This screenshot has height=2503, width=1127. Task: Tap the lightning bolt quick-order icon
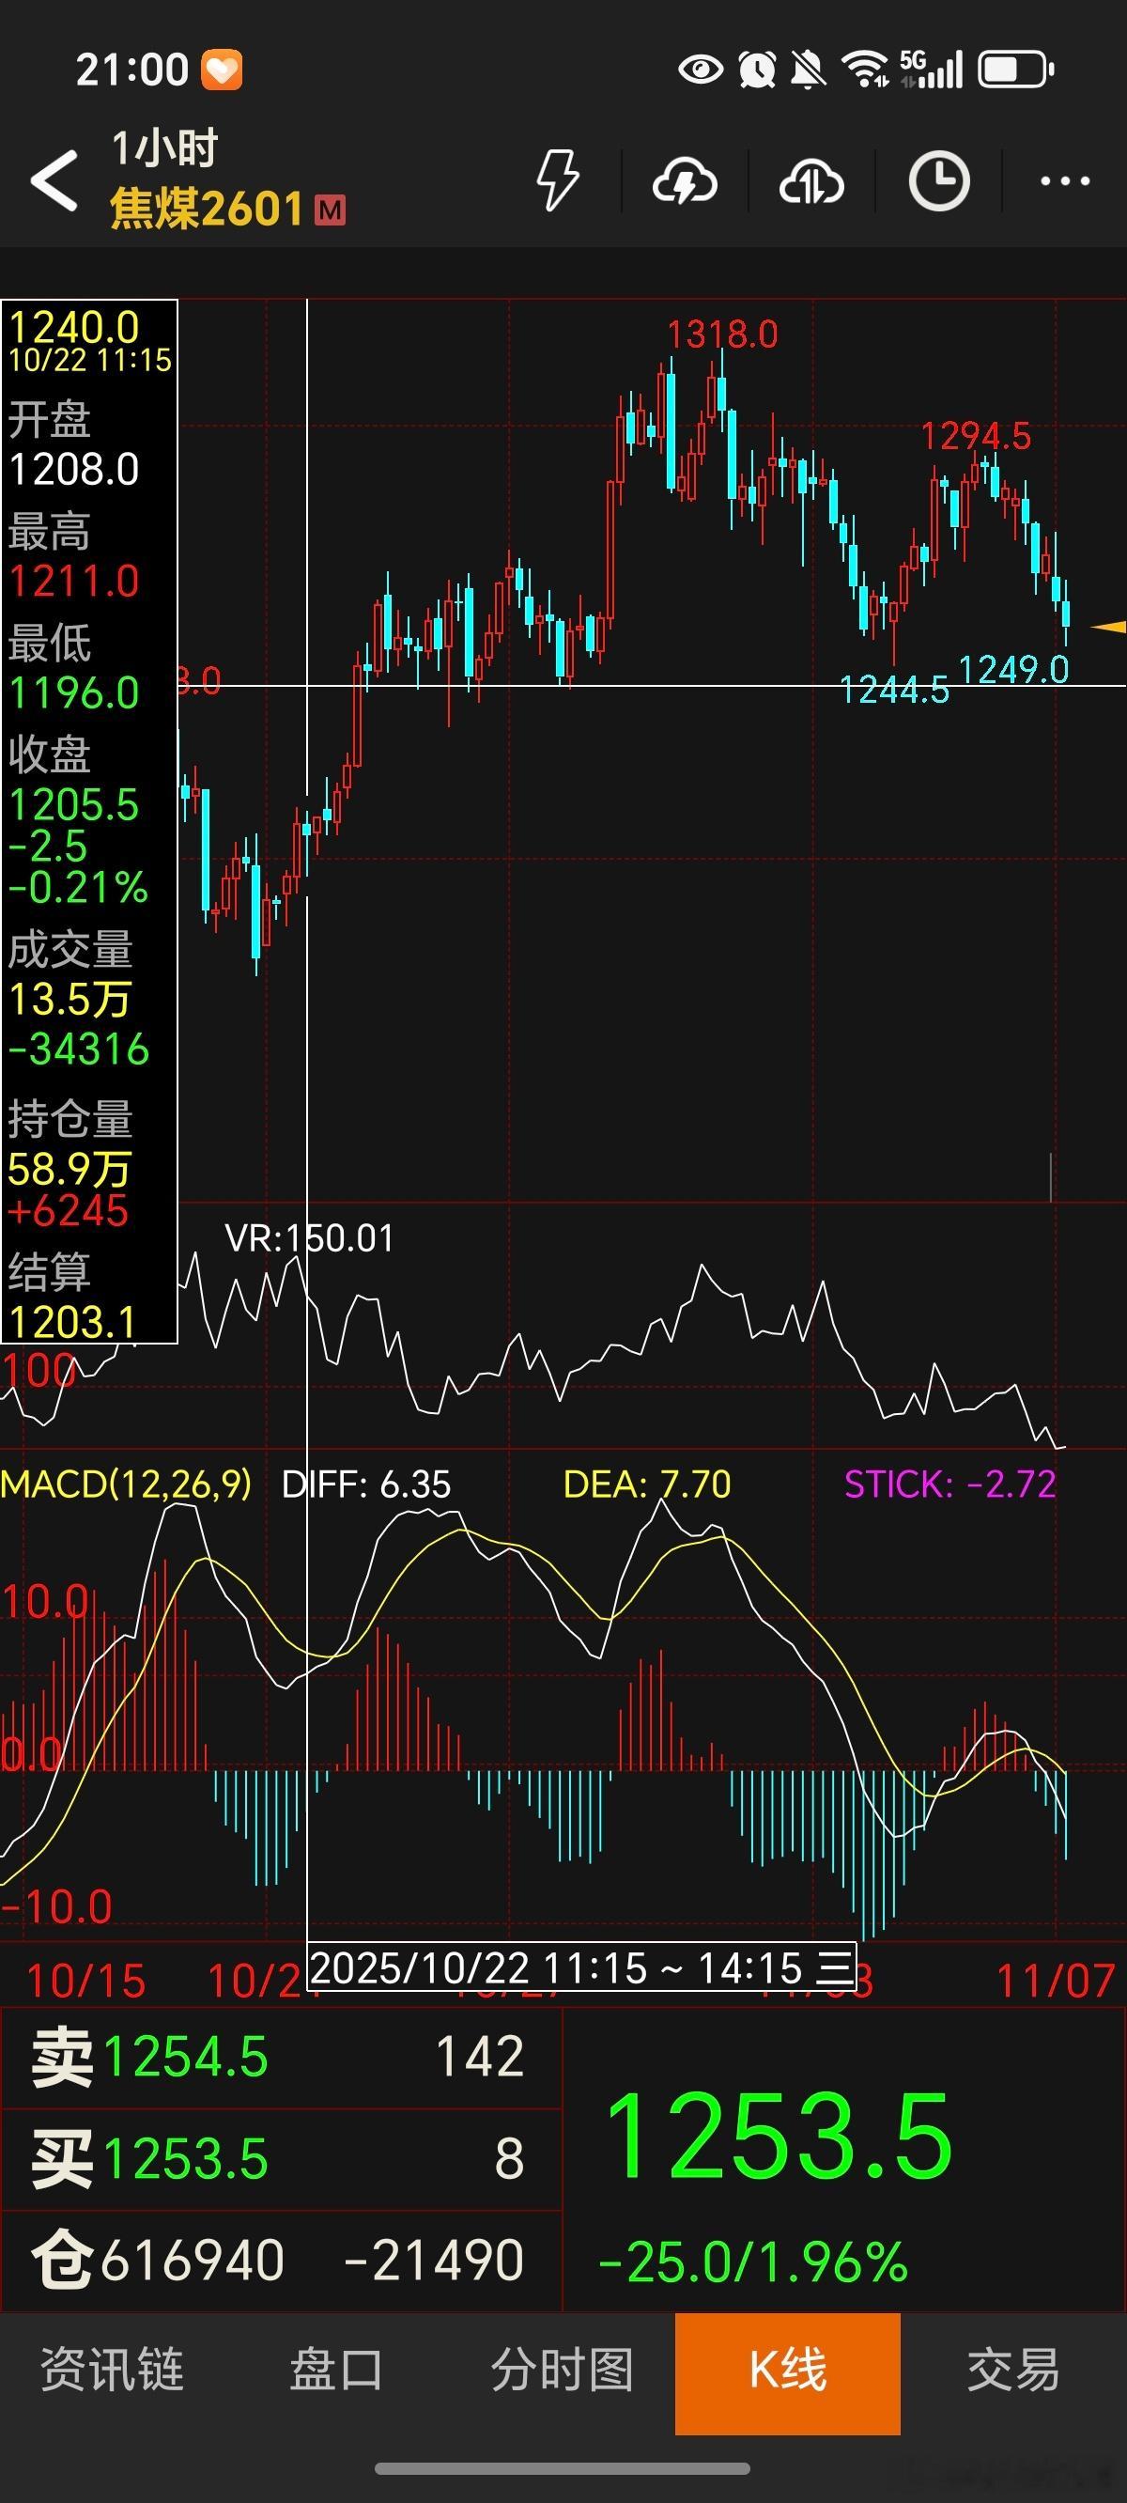click(559, 179)
